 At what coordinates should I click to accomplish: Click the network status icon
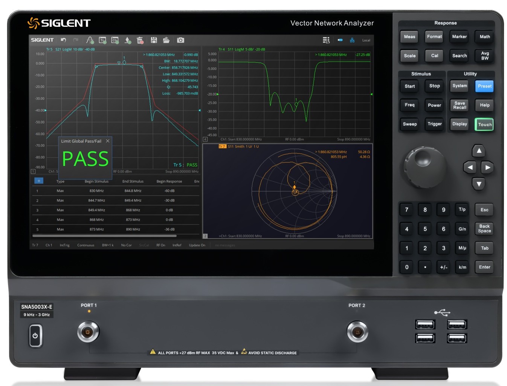click(x=352, y=40)
